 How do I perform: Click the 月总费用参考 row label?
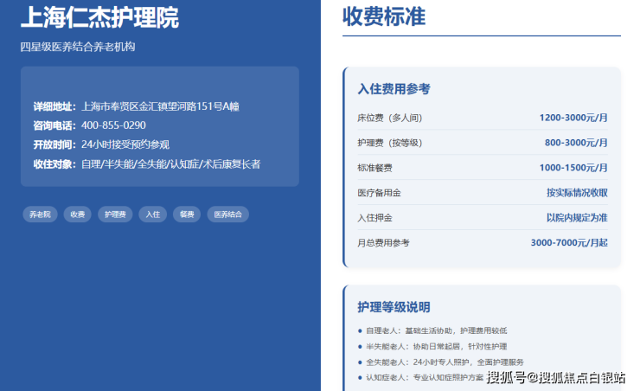(383, 243)
